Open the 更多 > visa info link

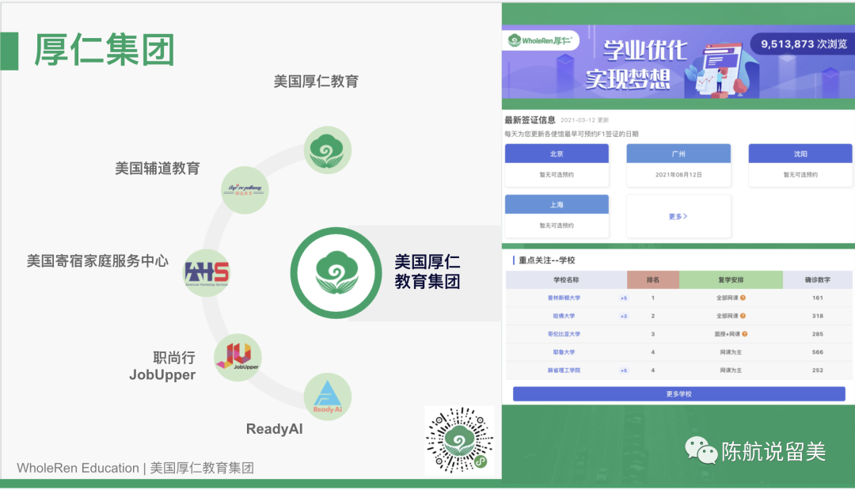[x=678, y=216]
